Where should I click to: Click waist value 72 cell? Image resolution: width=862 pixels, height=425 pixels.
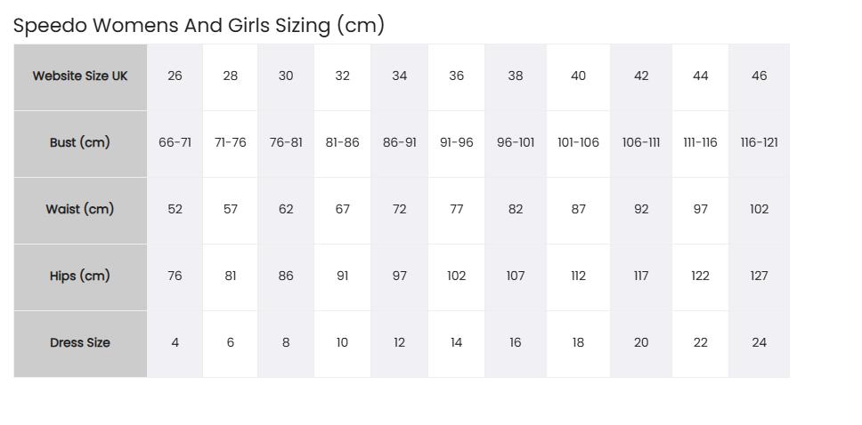(x=400, y=211)
